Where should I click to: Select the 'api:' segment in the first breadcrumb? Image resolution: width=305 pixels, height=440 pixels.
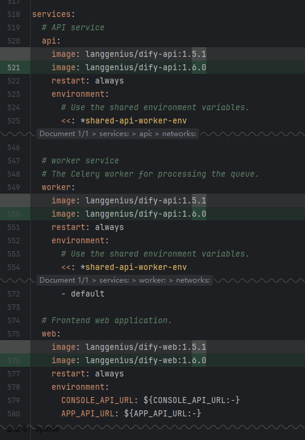point(146,134)
